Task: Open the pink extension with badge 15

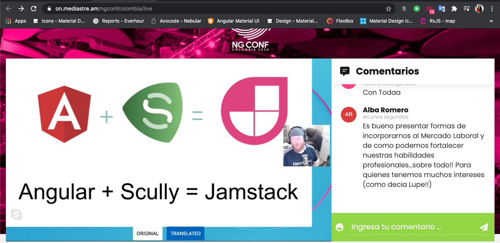Action: [430, 9]
